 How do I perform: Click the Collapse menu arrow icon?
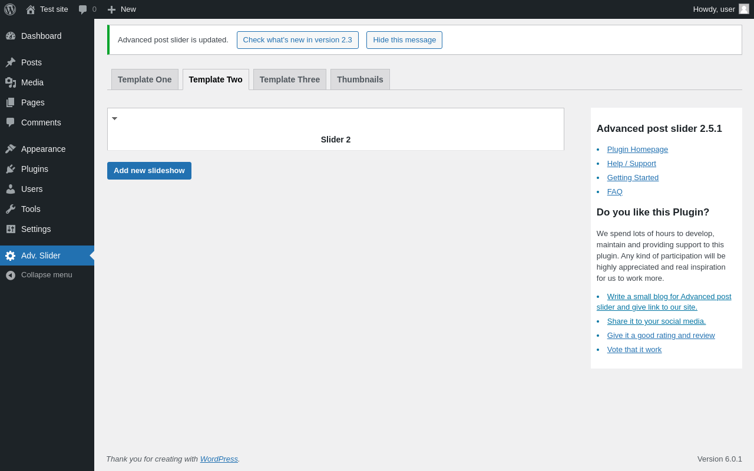pyautogui.click(x=11, y=275)
